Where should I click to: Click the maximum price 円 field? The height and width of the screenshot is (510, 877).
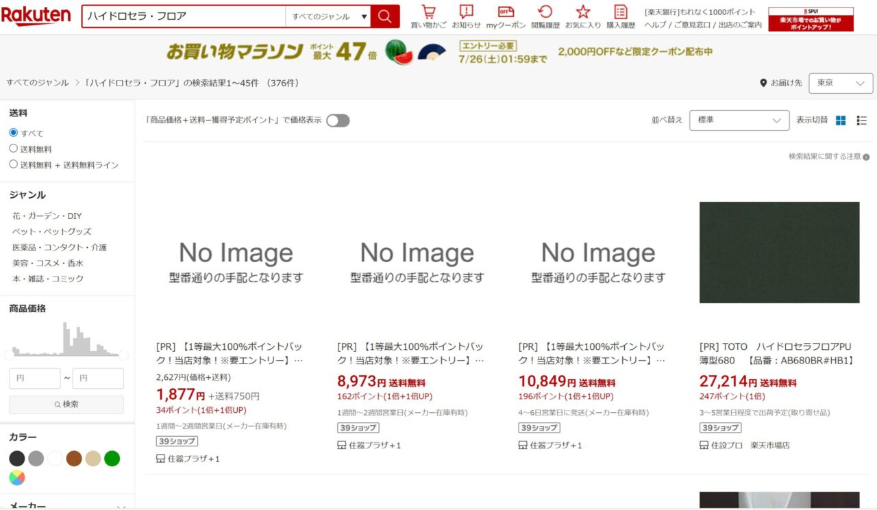pyautogui.click(x=98, y=379)
